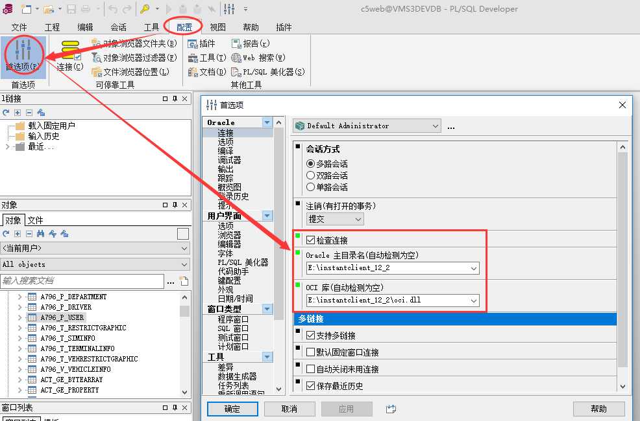Expand the 最近 folder node
Viewport: 640px width, 421px height.
pos(7,146)
